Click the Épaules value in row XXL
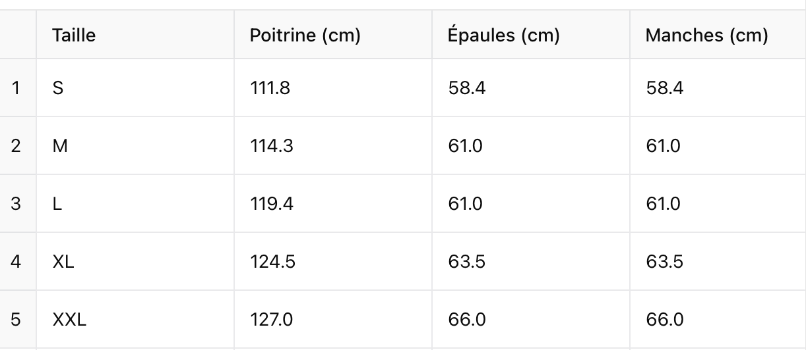Screen dimensions: 806x350 [467, 320]
